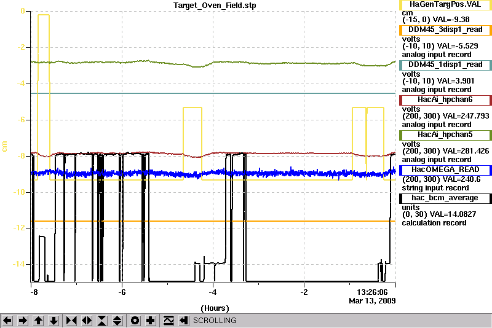Click the VAL=14.0827 range readout
The height and width of the screenshot is (328, 492).
439,214
